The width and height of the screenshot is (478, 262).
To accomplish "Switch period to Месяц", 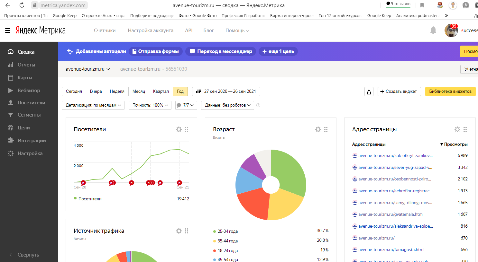I will (139, 92).
